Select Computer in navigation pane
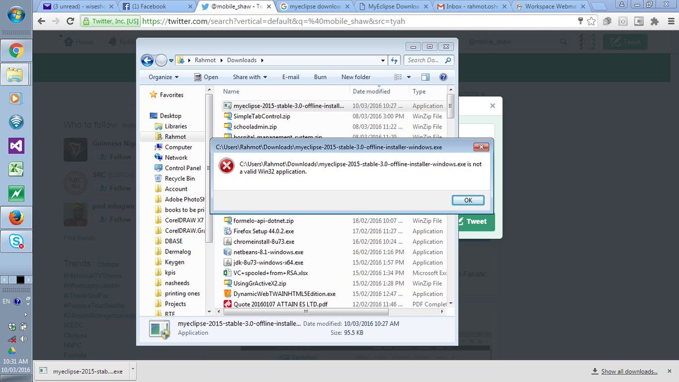 tap(174, 147)
